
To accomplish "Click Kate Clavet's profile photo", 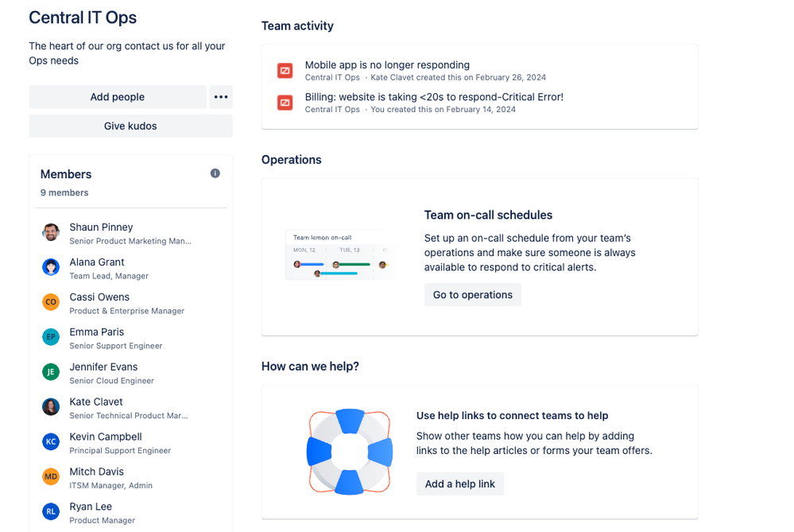I will pos(51,407).
